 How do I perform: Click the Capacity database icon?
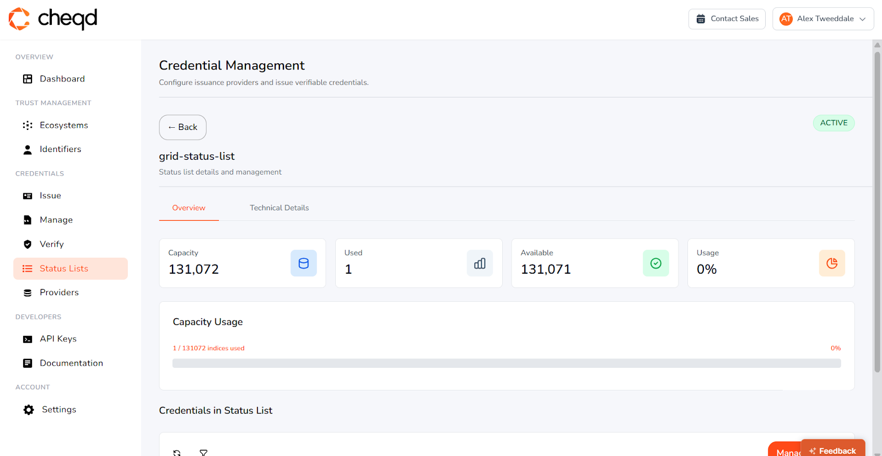click(x=304, y=263)
